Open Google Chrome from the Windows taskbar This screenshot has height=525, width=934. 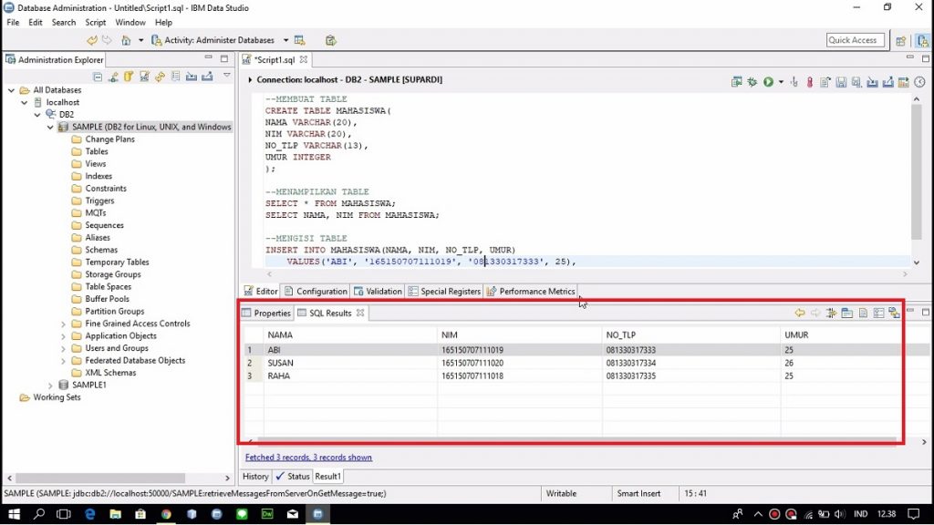166,515
